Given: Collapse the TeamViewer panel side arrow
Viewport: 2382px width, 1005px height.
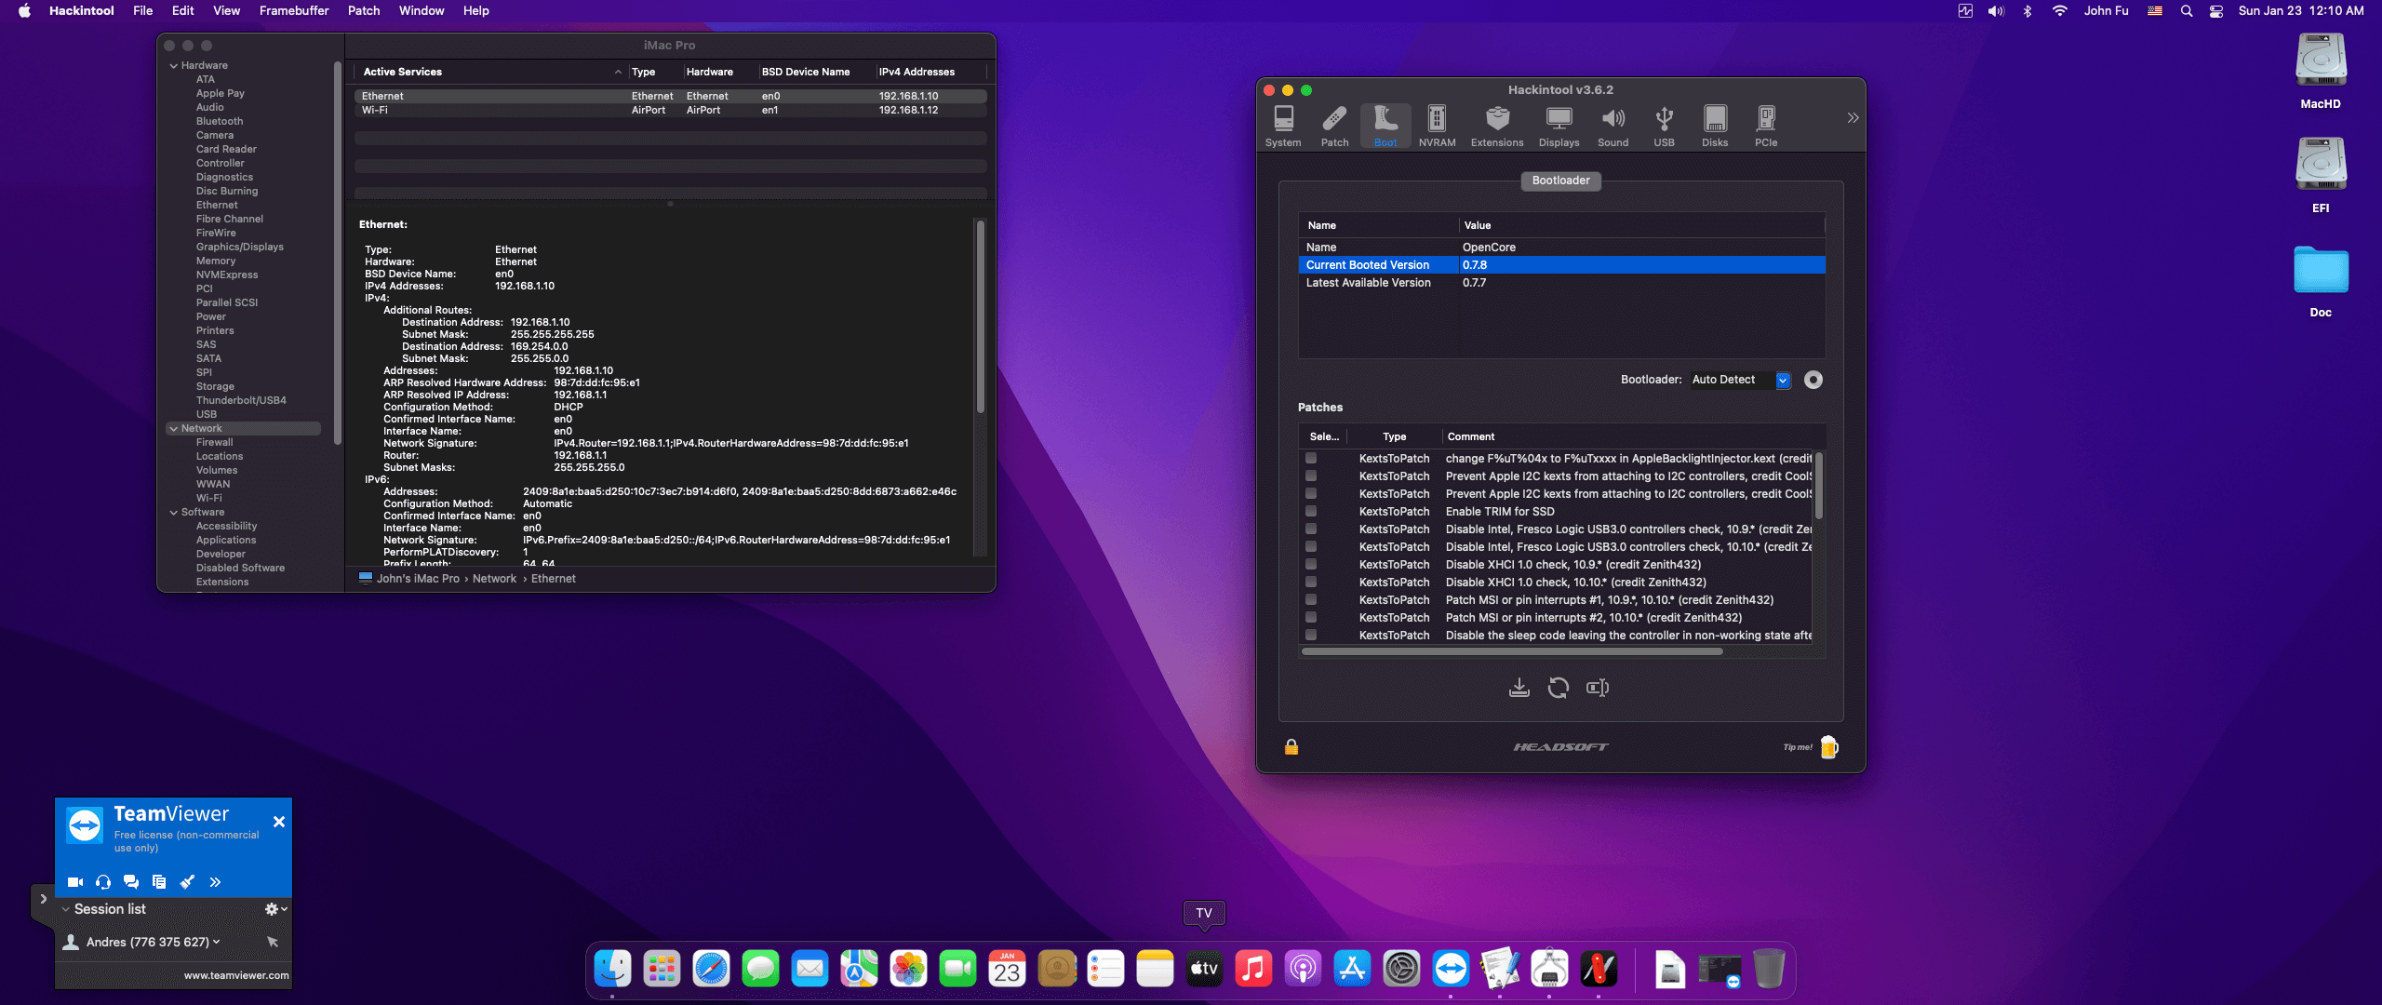Looking at the screenshot, I should coord(43,899).
